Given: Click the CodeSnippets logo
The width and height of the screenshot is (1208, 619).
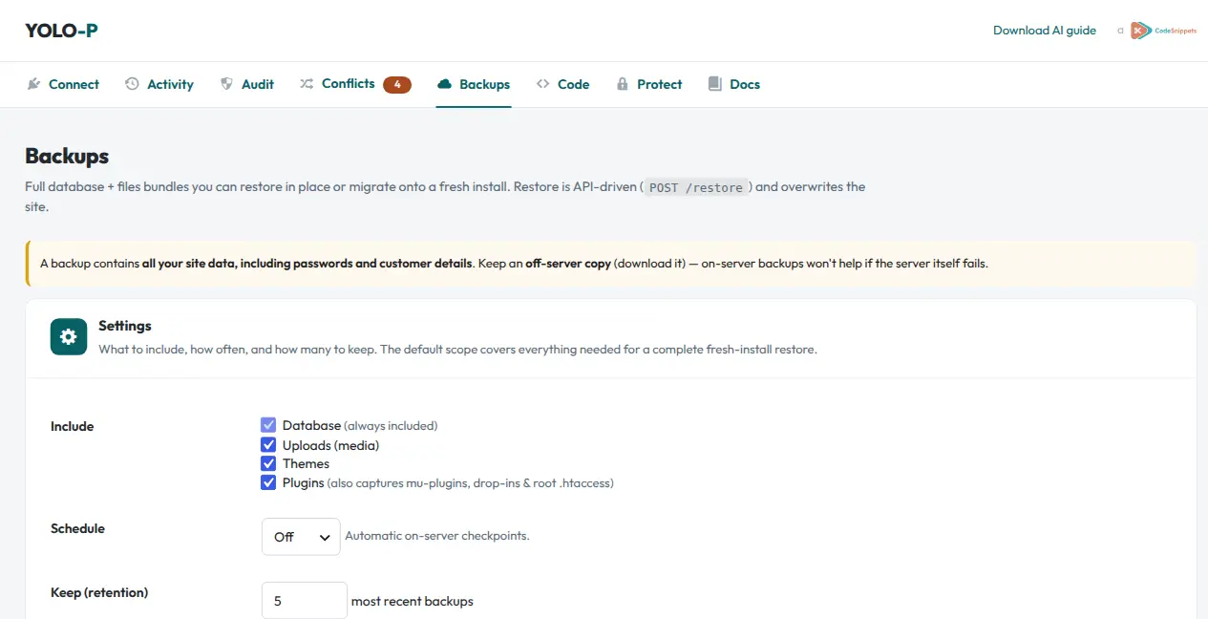Looking at the screenshot, I should (x=1163, y=31).
